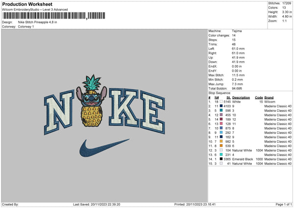Select the Wilcom brand in the White row
Image resolution: width=294 pixels, height=208 pixels.
pos(269,102)
